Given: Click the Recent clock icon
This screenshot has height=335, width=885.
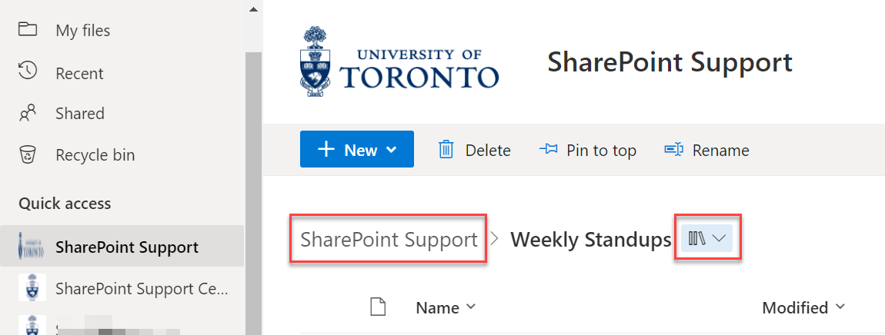Looking at the screenshot, I should 28,71.
